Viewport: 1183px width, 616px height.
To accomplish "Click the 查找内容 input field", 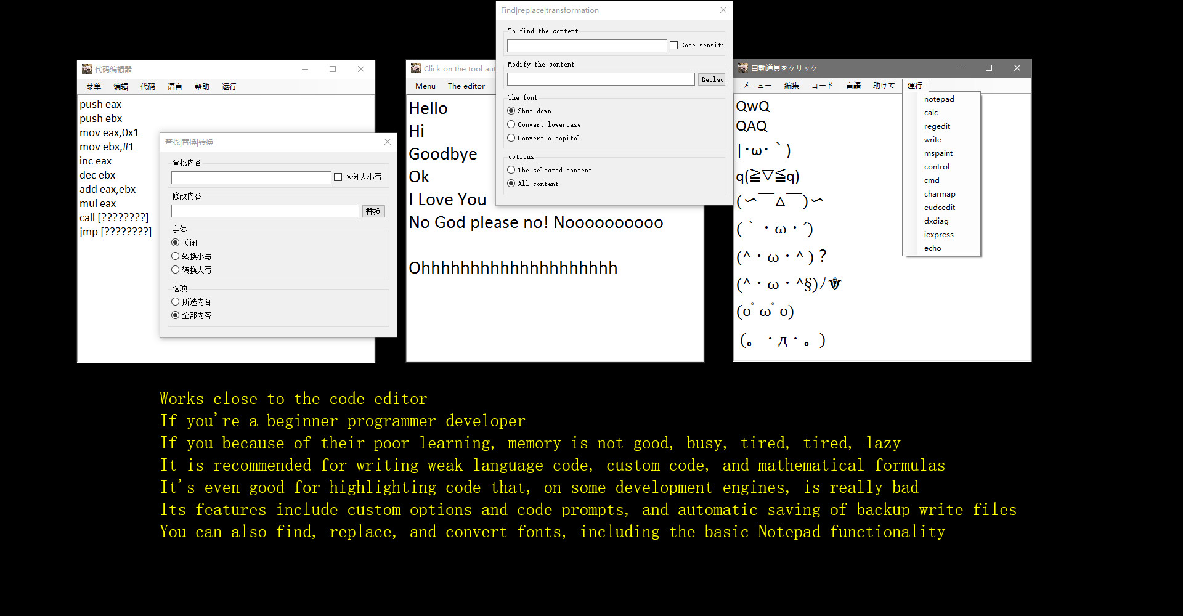I will [x=251, y=178].
